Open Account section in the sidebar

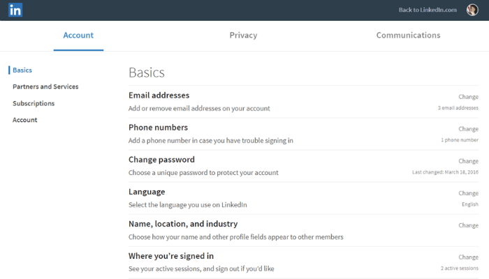click(x=25, y=120)
